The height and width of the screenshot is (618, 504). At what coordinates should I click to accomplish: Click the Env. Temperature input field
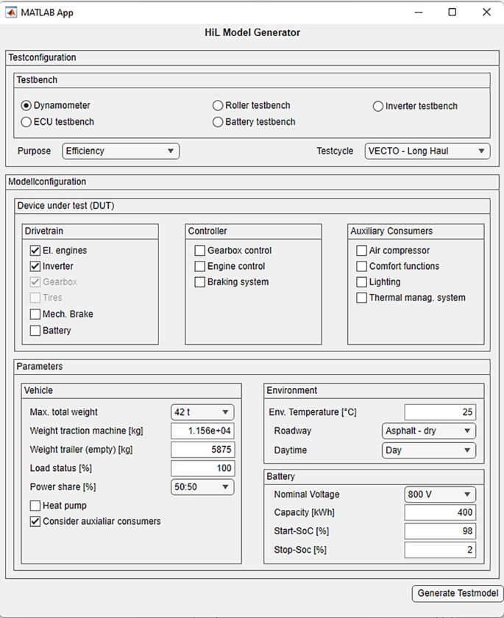pyautogui.click(x=440, y=412)
